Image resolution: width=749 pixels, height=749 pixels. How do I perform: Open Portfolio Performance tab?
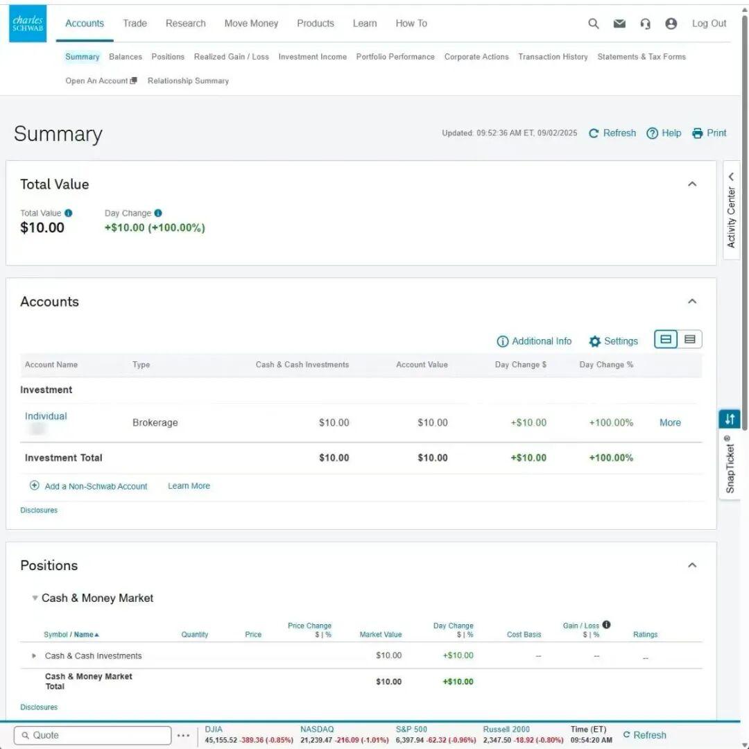[395, 57]
